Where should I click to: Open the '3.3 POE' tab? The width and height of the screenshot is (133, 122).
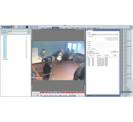pyautogui.click(x=72, y=28)
